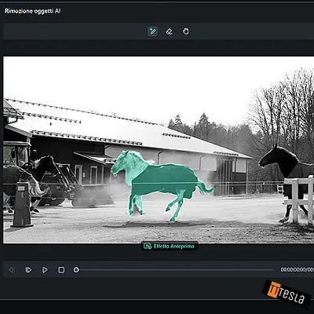Click the Effetto Anteprima button
Screen dimensions: 314x314
click(x=170, y=246)
